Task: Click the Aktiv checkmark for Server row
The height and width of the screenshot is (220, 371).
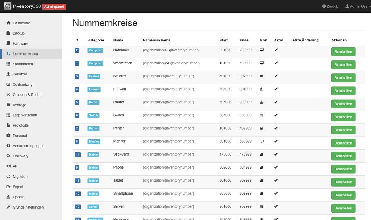Action: coord(276,206)
